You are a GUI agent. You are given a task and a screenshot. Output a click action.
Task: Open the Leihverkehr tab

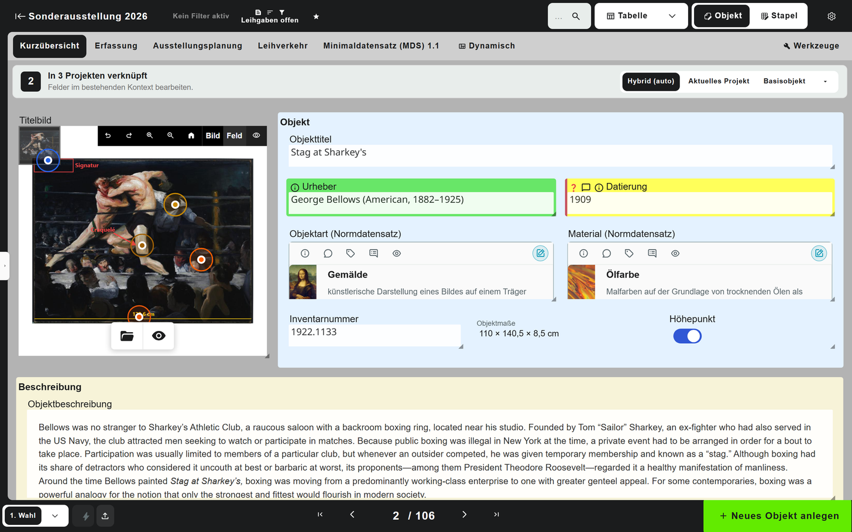pyautogui.click(x=283, y=46)
